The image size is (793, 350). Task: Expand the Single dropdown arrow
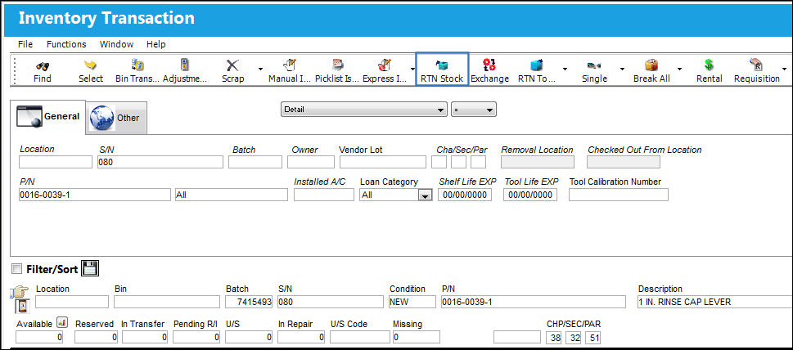622,70
